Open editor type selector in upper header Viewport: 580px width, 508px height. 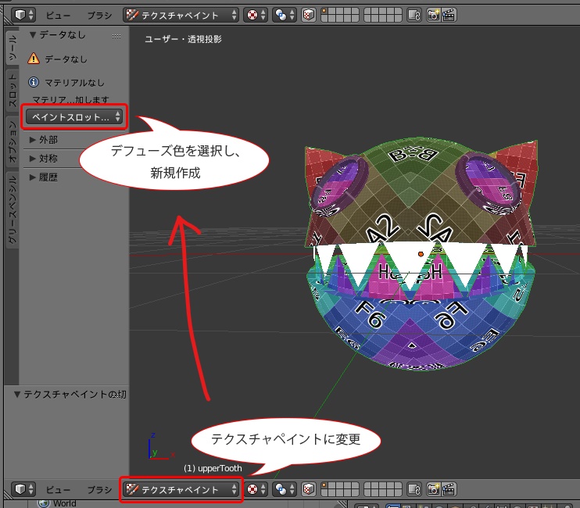click(x=23, y=15)
